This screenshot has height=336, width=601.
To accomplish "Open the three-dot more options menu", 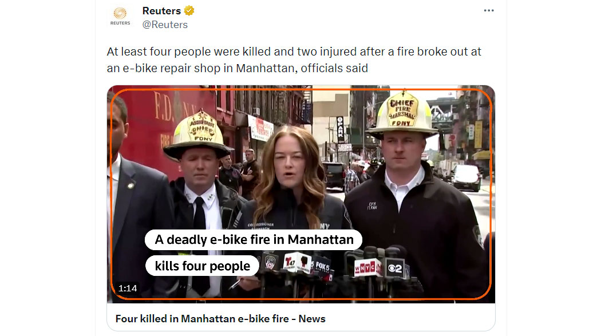I will [489, 10].
